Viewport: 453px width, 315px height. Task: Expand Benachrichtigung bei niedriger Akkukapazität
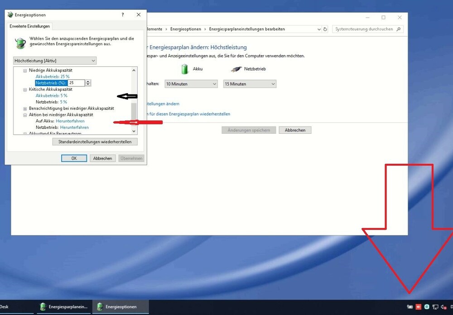tap(25, 108)
